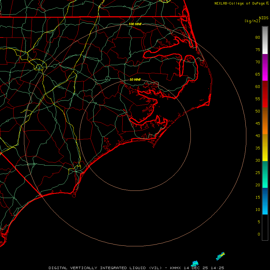Click the NIDS label above the color scale
The height and width of the screenshot is (270, 270).
coord(263,18)
